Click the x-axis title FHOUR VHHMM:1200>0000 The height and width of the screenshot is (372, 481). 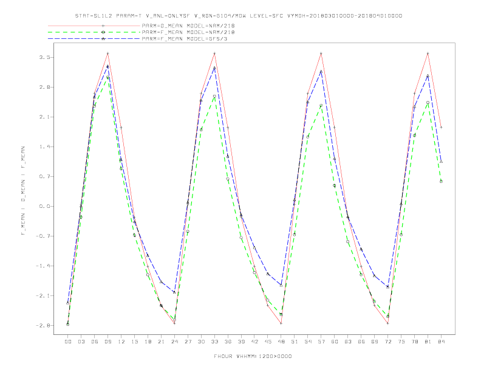pos(253,356)
